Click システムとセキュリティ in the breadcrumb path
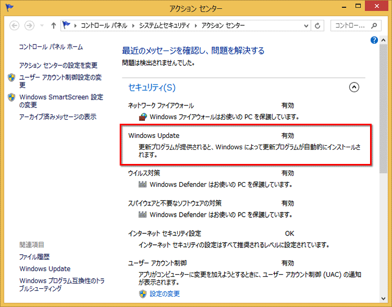 tap(163, 26)
